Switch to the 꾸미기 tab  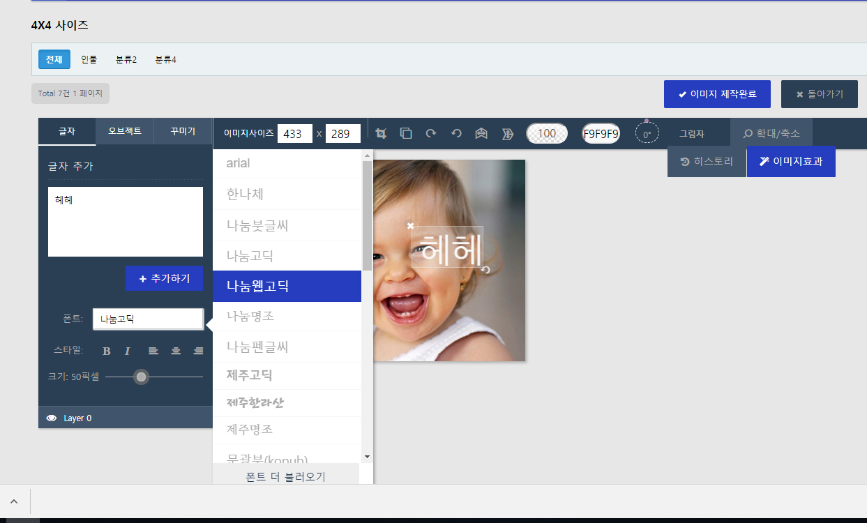pyautogui.click(x=183, y=131)
